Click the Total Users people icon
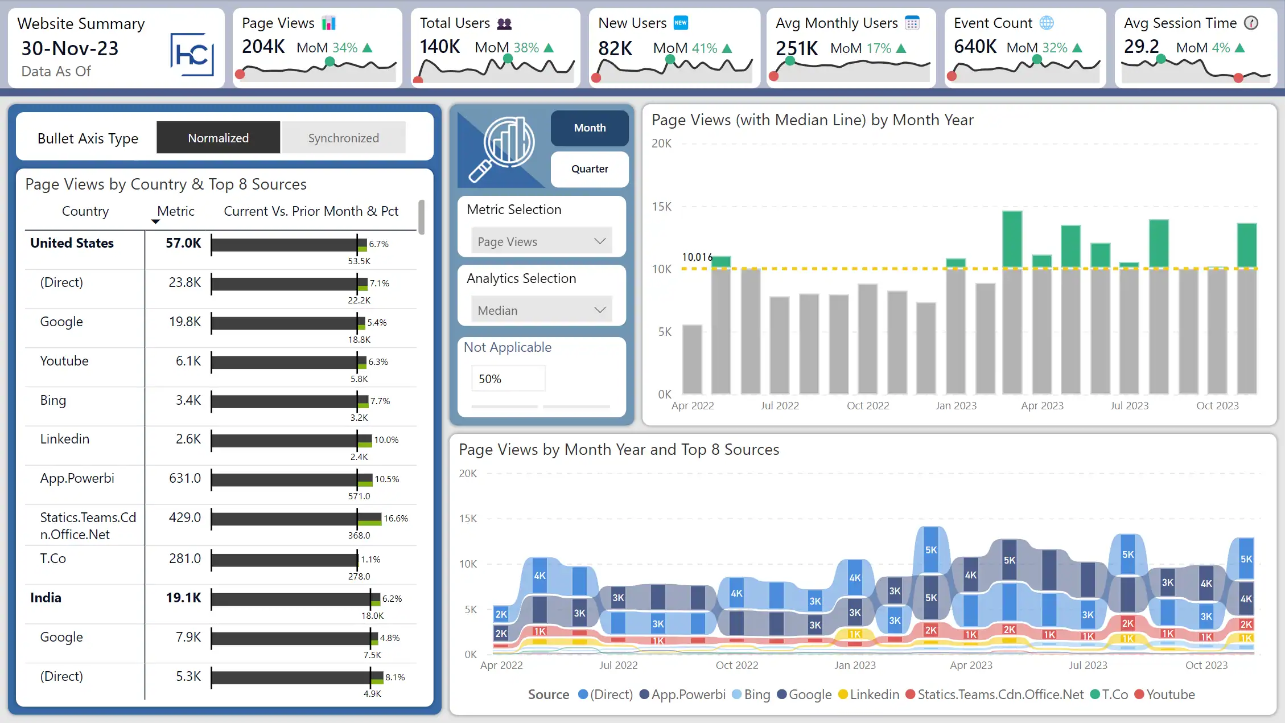The image size is (1285, 723). [504, 23]
